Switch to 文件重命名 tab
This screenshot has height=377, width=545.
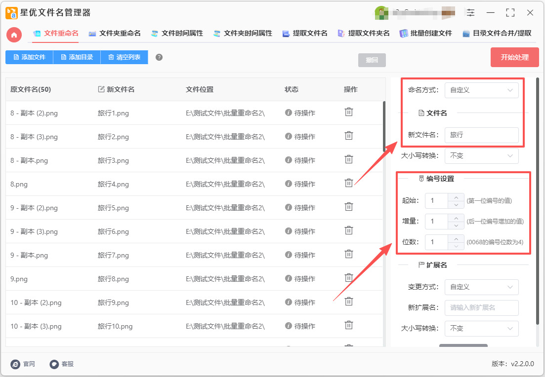pos(56,34)
